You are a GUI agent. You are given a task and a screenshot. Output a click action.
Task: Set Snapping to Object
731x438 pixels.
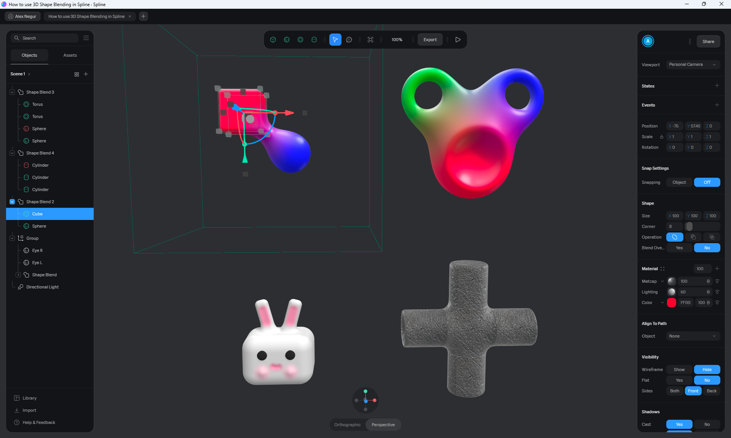(679, 182)
